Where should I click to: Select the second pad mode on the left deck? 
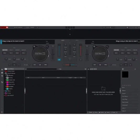pos(11,50)
